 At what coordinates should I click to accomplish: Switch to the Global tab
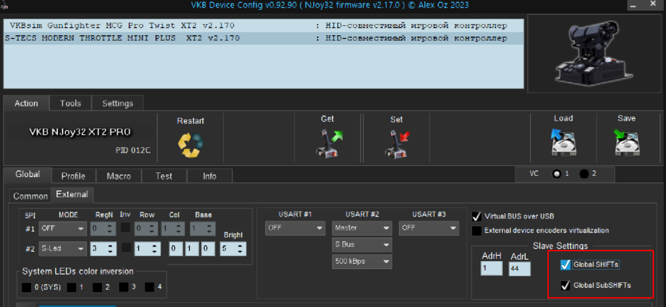point(27,174)
